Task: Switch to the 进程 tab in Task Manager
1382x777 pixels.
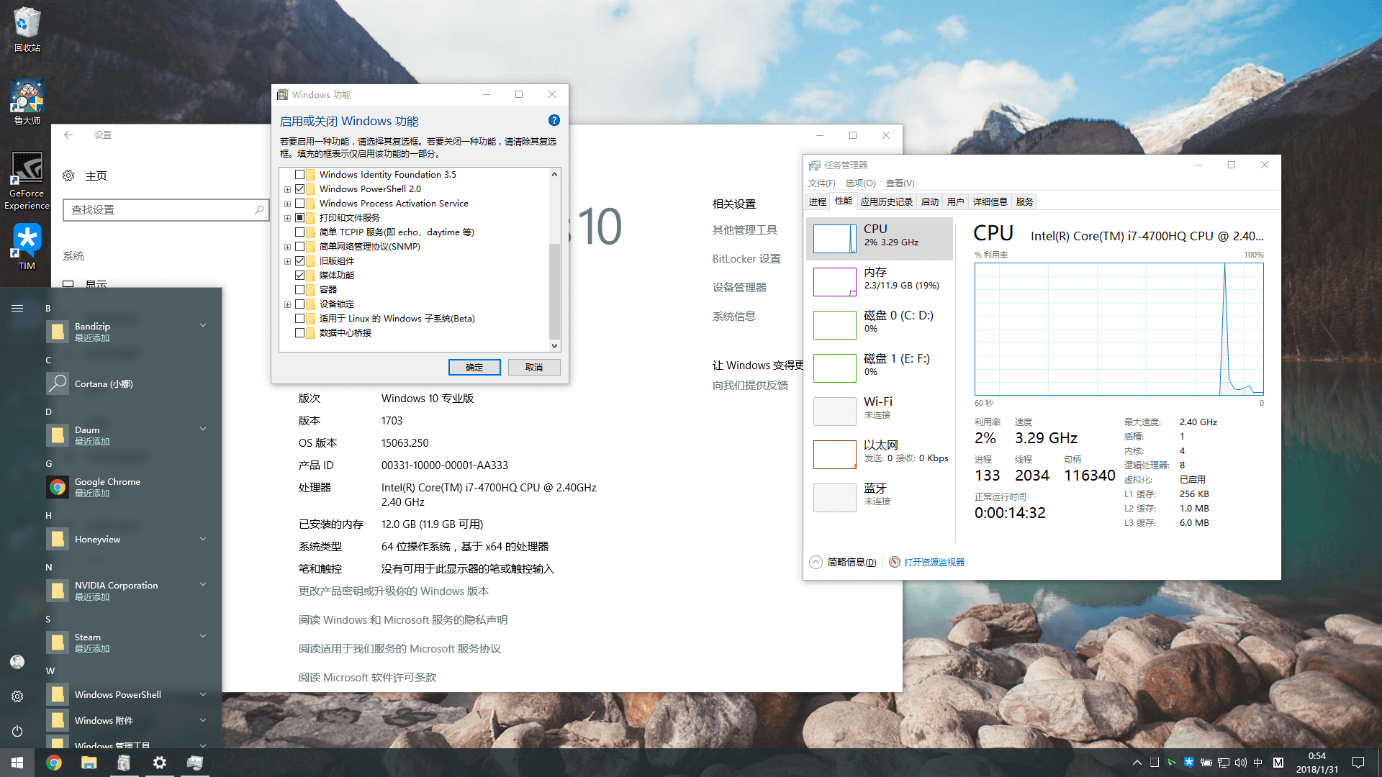Action: [x=817, y=202]
